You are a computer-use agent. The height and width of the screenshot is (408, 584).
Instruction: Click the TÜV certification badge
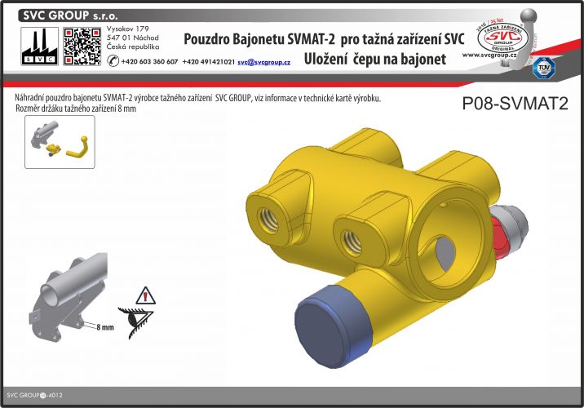click(x=544, y=68)
